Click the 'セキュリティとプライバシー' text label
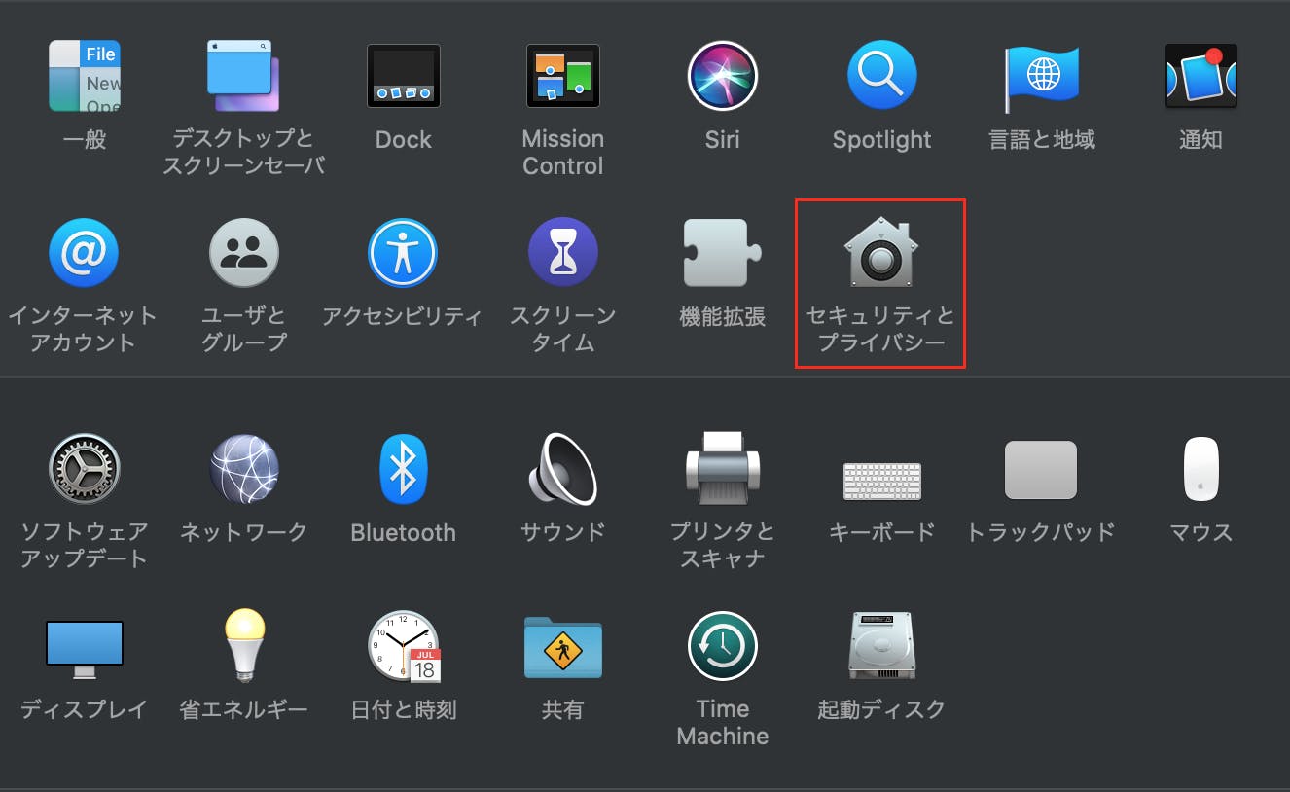Screen dimensions: 1290x792 881,329
